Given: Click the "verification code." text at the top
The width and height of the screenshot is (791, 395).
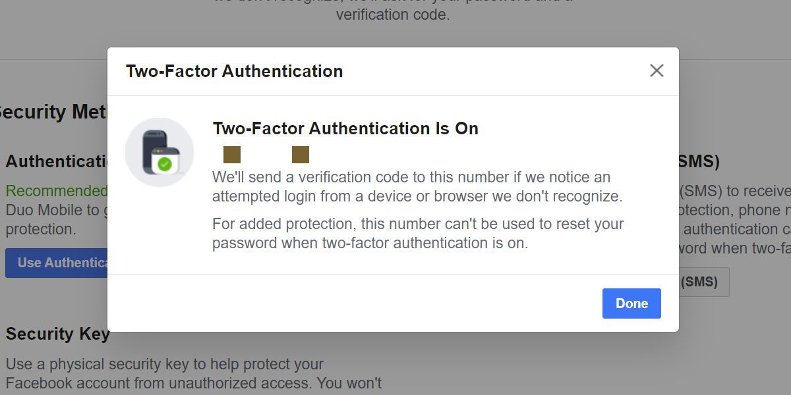Looking at the screenshot, I should pos(393,14).
